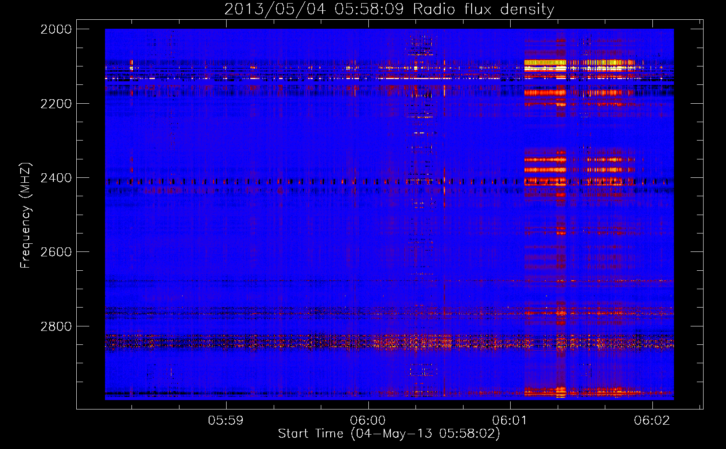Viewport: 726px width, 449px height.
Task: Click the 2400 frequency tick label
Action: (56, 178)
